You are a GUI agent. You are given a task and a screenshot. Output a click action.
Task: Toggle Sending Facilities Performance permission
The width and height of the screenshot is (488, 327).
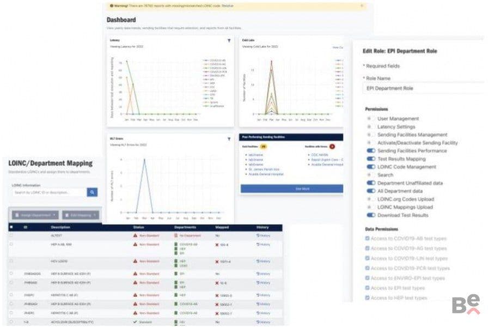click(371, 151)
